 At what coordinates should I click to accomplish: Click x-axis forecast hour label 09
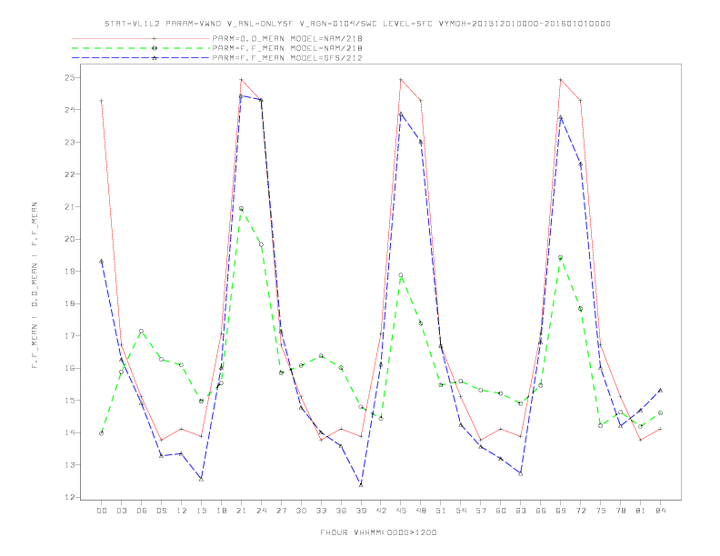point(161,511)
